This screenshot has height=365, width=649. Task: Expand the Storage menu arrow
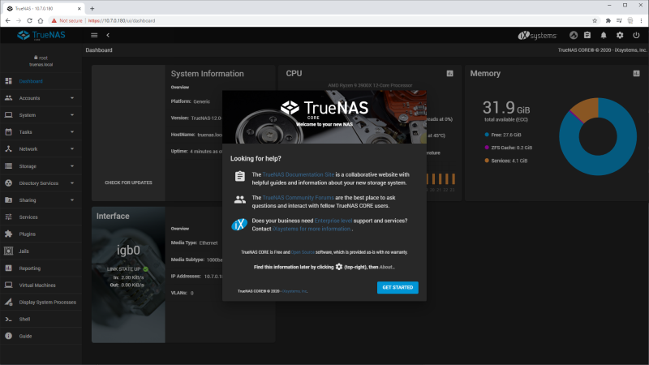72,166
